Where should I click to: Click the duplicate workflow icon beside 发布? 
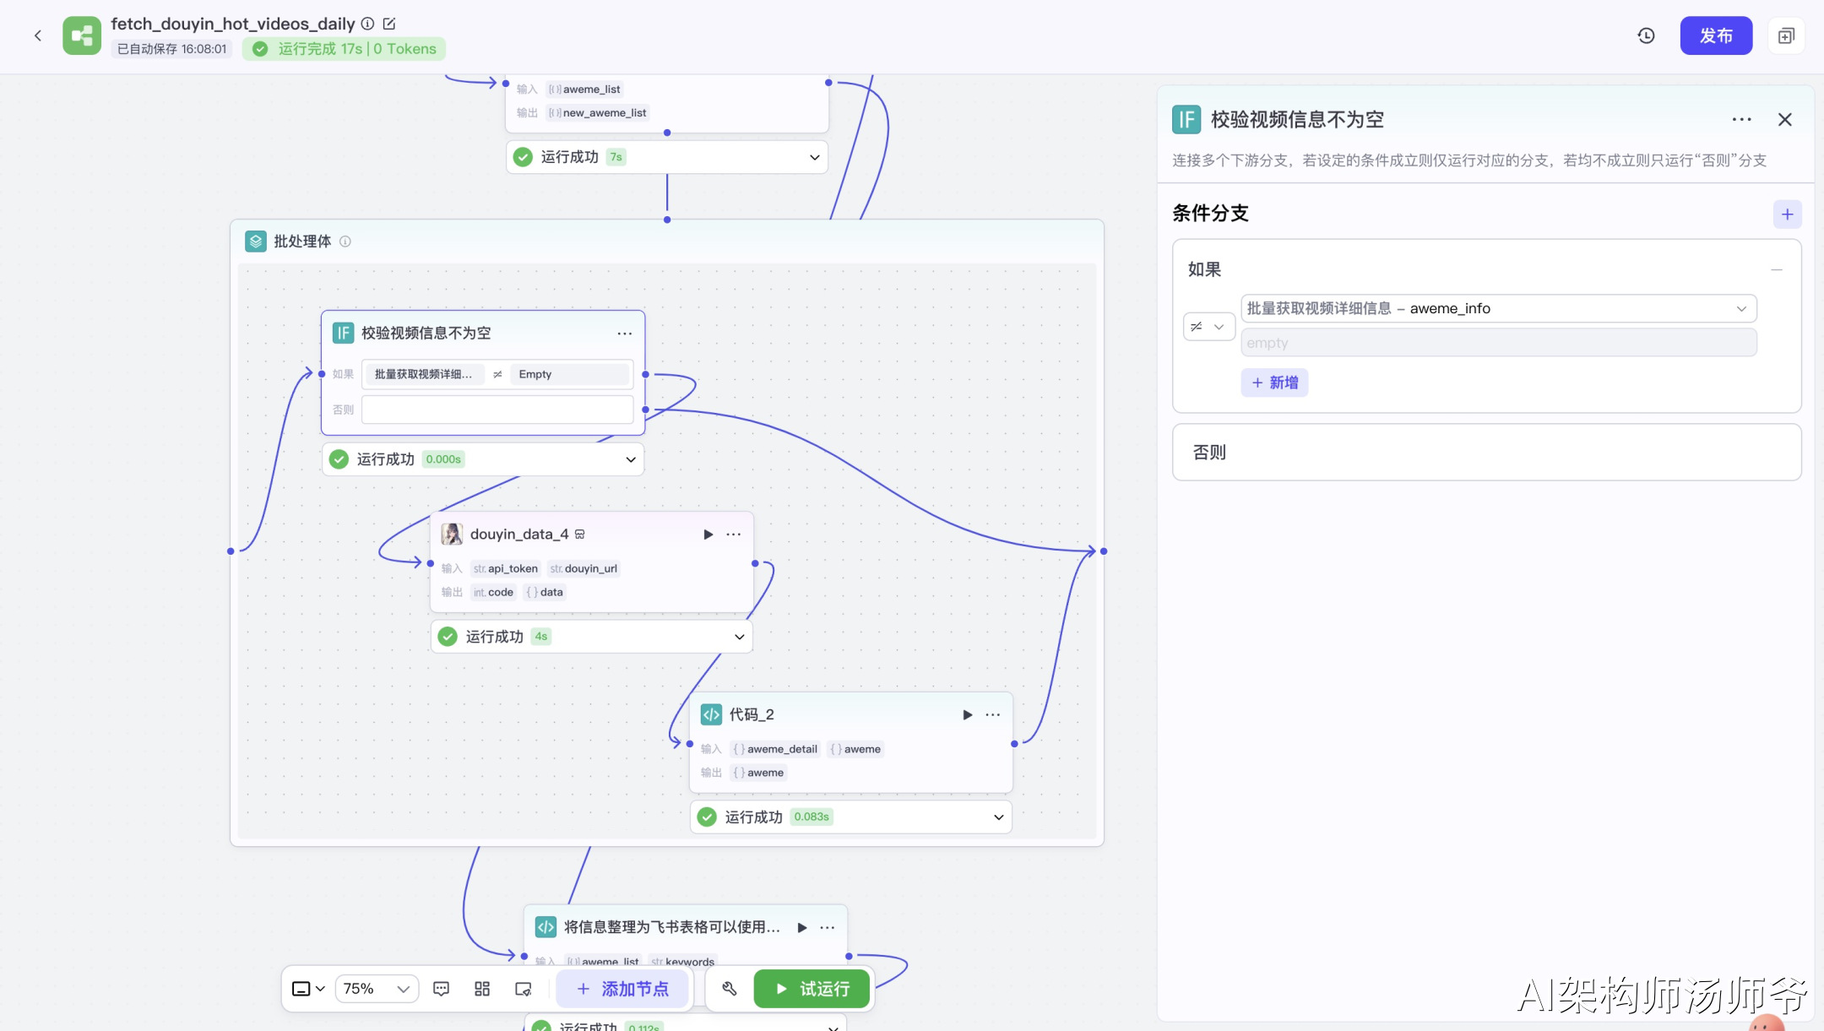1786,35
